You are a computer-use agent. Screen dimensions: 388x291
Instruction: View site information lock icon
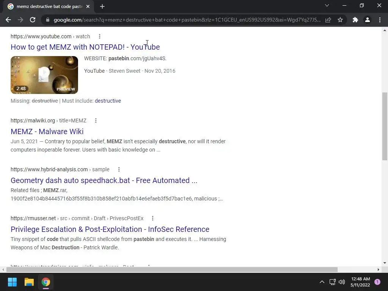[48, 20]
